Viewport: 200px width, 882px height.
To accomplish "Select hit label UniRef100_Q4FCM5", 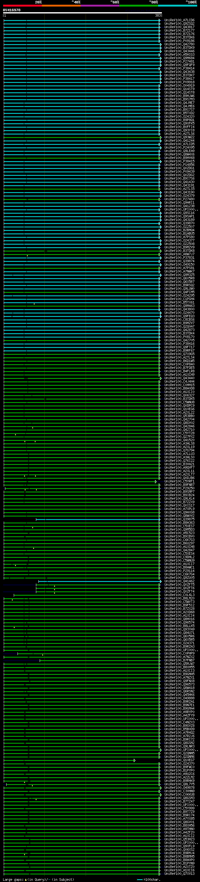I will coord(179,292).
